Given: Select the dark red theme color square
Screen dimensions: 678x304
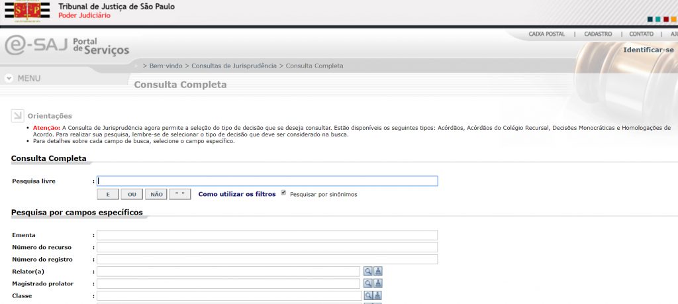Looking at the screenshot, I should pyautogui.click(x=666, y=19).
